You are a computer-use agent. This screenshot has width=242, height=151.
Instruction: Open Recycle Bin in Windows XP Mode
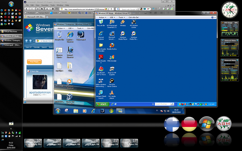[x=101, y=23]
